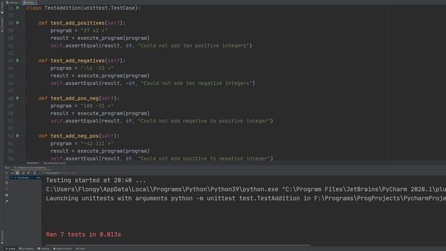Click 'def test_add_negatives(self):' definition line
This screenshot has height=251, width=446.
click(82, 61)
